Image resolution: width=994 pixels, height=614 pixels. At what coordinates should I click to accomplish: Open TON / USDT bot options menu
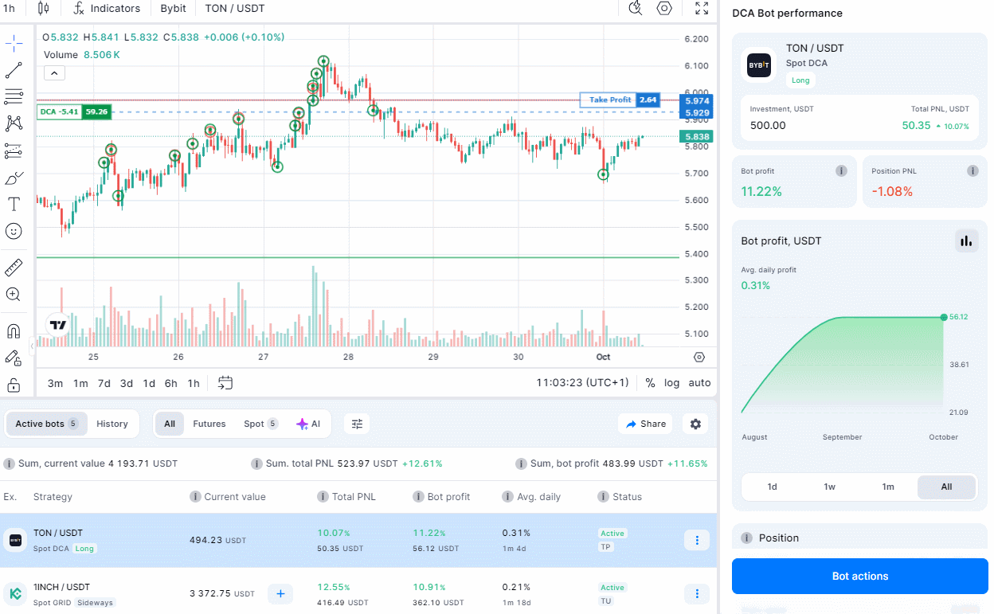[x=696, y=541]
